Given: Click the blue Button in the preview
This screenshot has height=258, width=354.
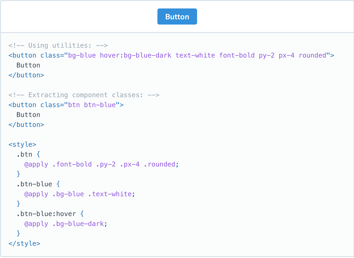Looking at the screenshot, I should pyautogui.click(x=177, y=17).
